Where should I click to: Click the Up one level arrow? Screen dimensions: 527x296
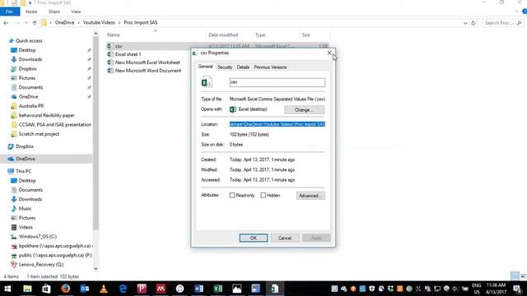point(35,23)
